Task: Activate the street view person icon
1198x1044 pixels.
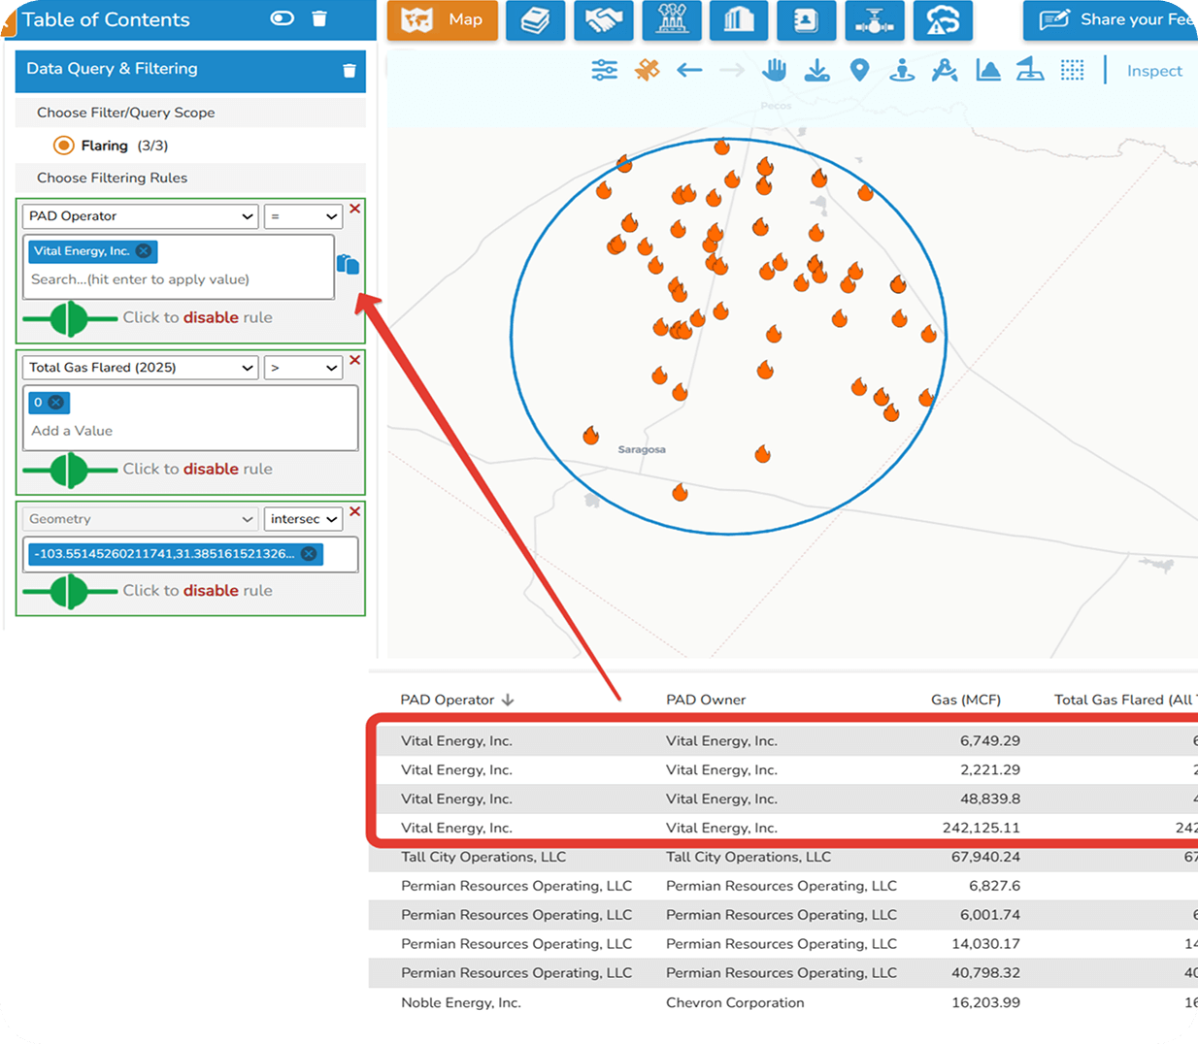Action: coord(902,70)
